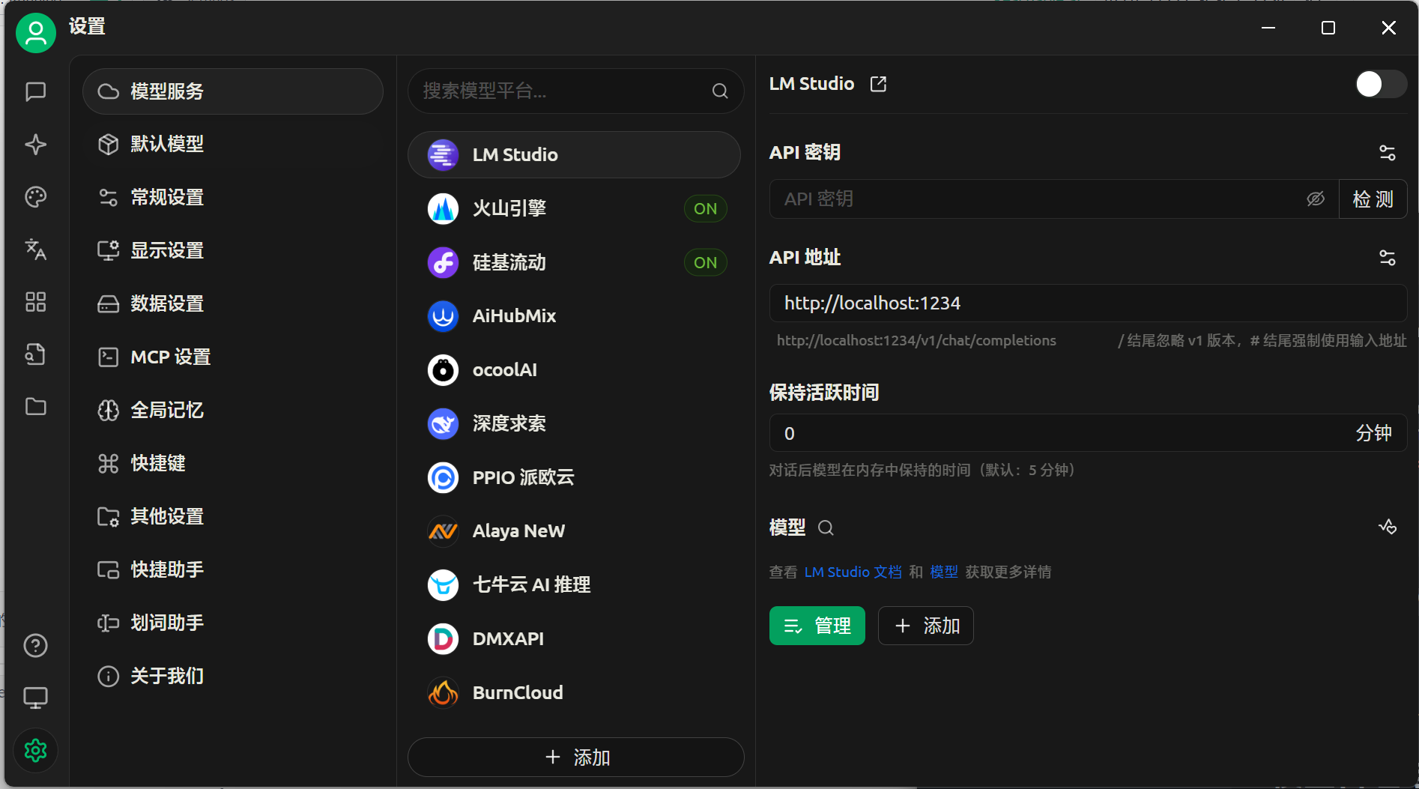Open API address settings sliders icon
Screen dimensions: 1419x789
[1388, 258]
